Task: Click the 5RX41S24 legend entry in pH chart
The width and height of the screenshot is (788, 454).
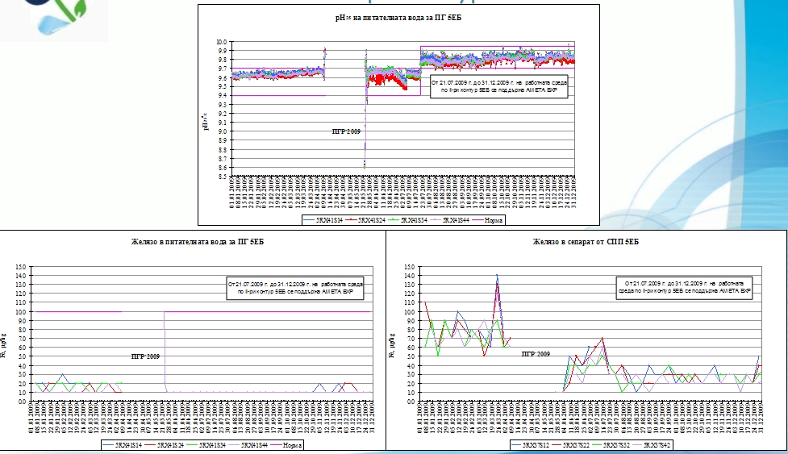Action: (373, 218)
